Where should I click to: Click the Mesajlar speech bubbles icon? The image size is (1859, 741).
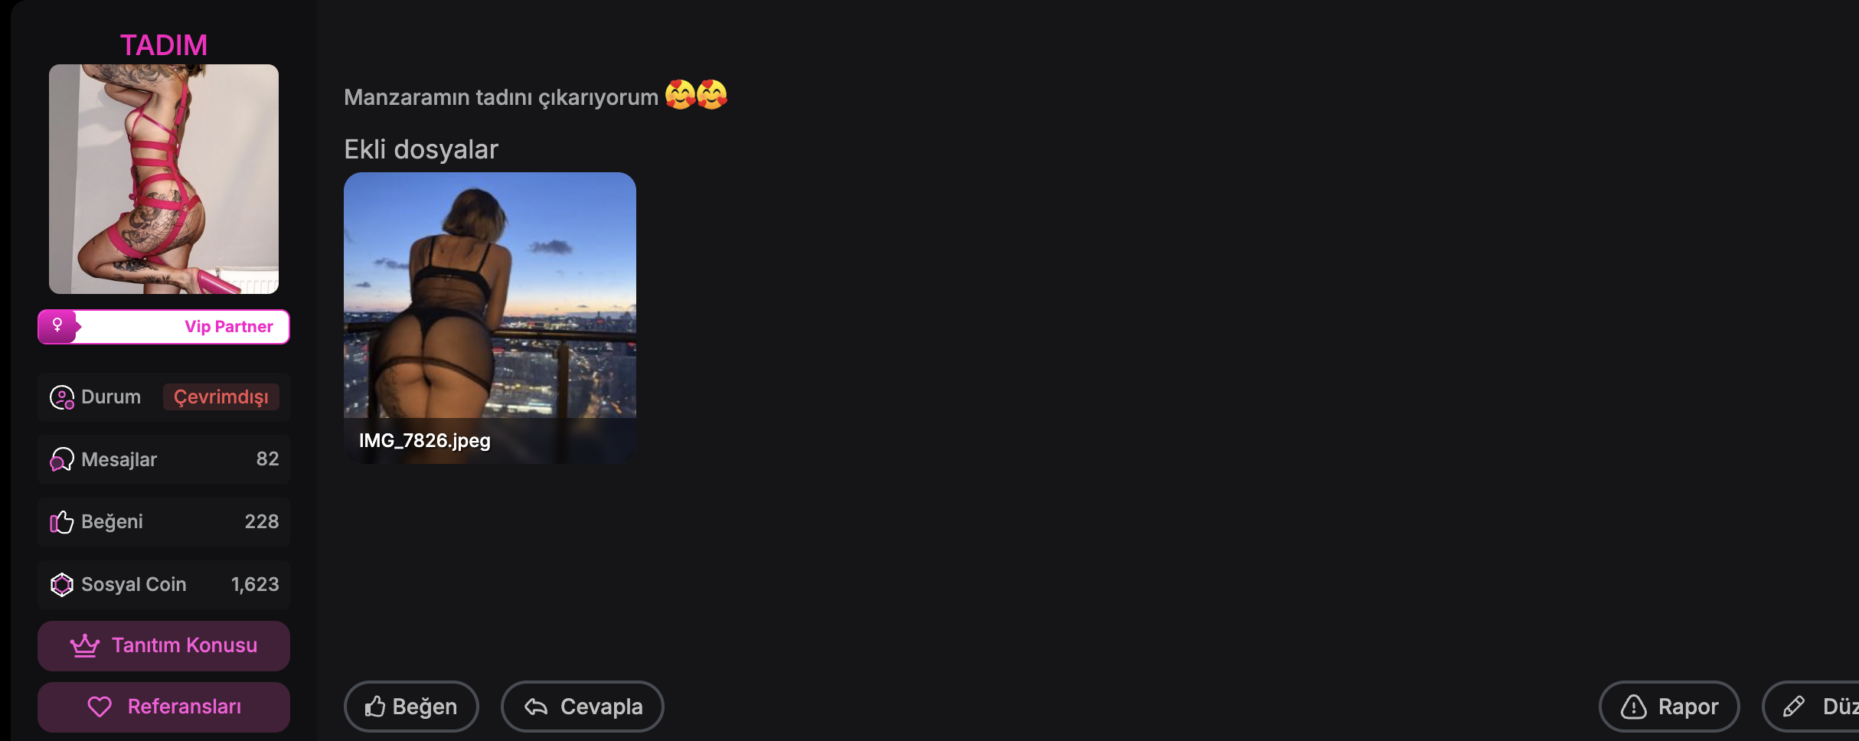61,459
